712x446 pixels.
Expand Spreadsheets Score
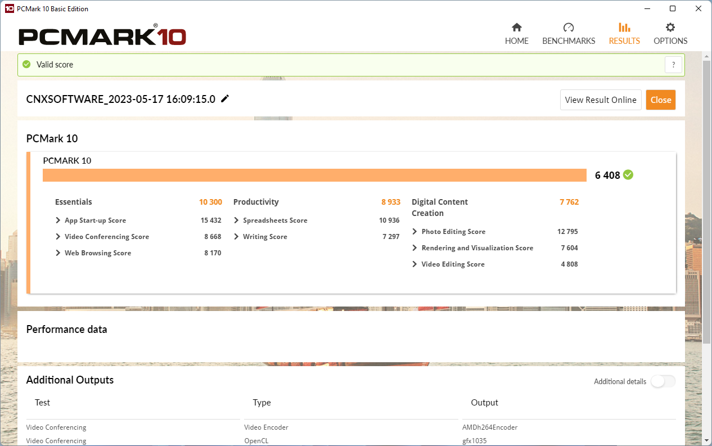[x=236, y=220]
